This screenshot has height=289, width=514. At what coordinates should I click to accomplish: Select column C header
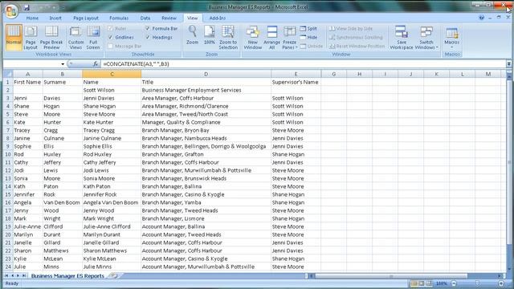pos(112,74)
